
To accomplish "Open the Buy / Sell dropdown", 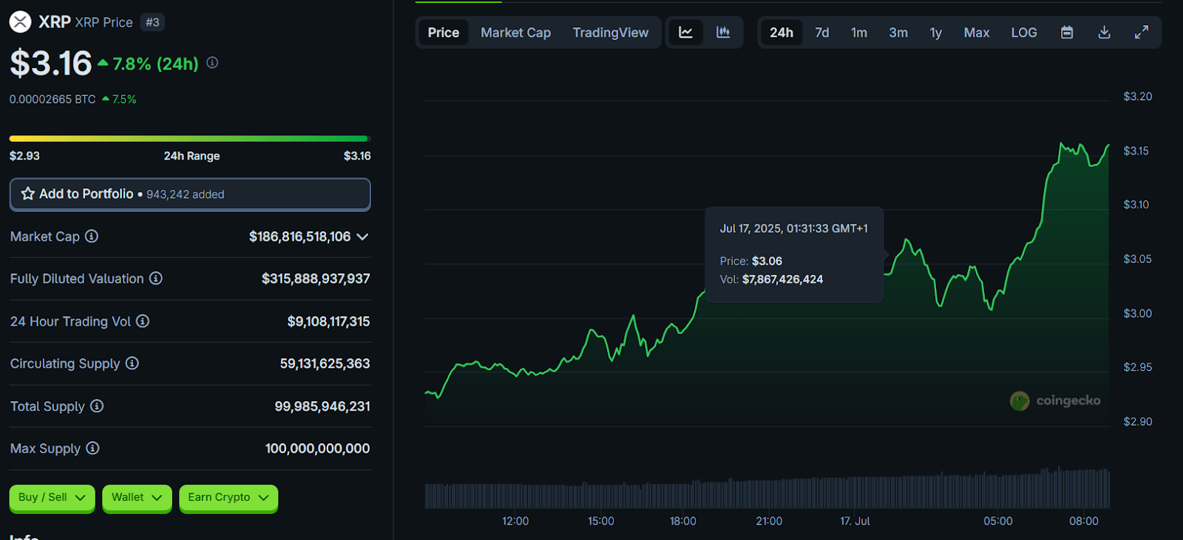I will pos(52,498).
